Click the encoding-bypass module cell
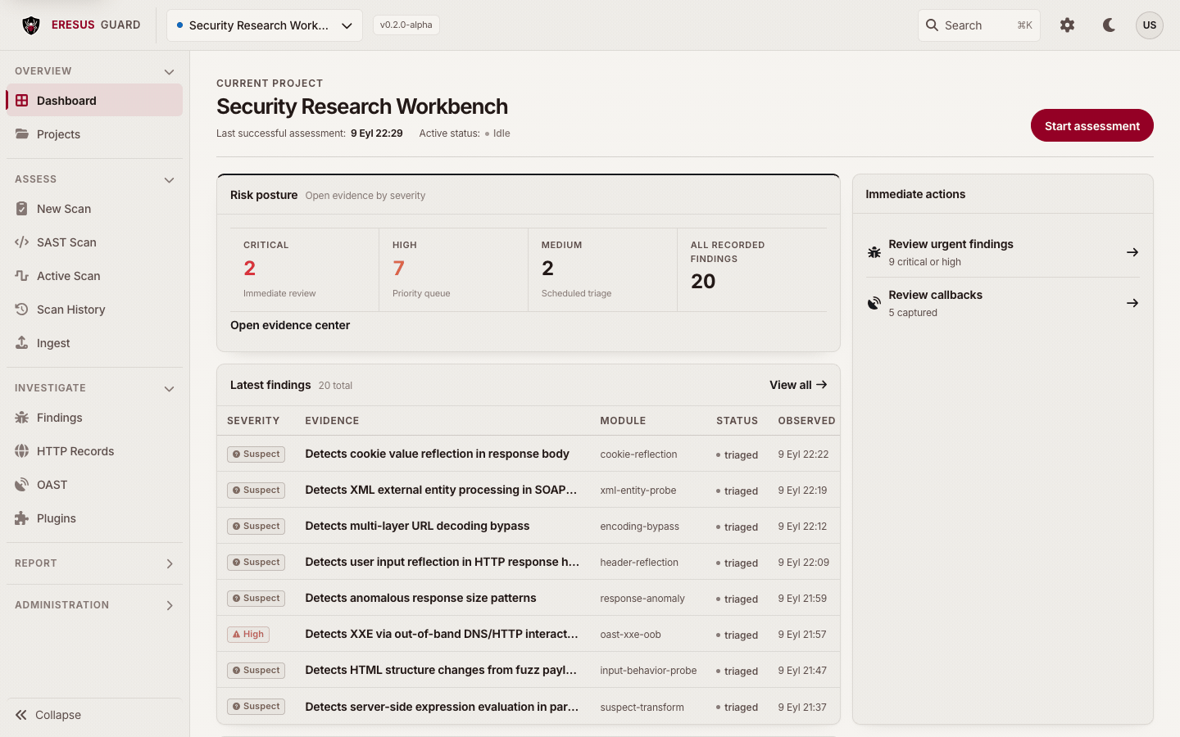This screenshot has width=1180, height=737. [639, 527]
